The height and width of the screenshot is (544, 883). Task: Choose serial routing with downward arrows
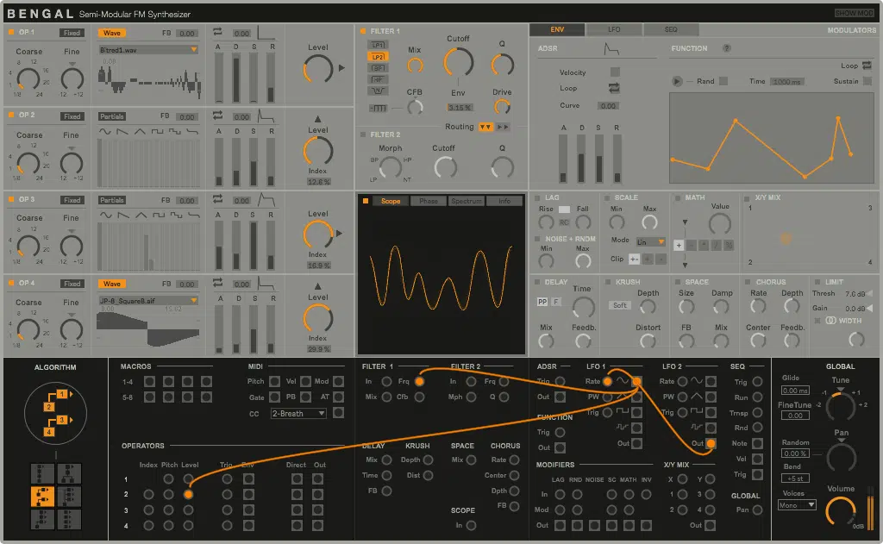tap(485, 128)
